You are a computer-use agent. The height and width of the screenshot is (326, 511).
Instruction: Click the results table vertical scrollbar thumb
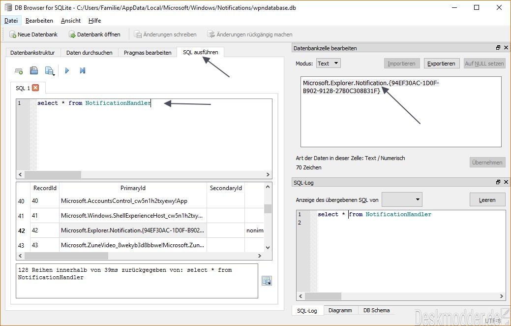coord(268,208)
